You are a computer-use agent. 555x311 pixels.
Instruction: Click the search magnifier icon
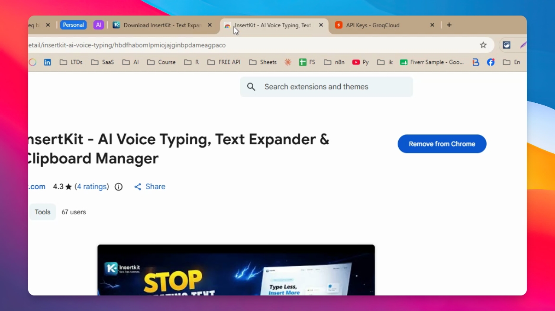tap(251, 87)
